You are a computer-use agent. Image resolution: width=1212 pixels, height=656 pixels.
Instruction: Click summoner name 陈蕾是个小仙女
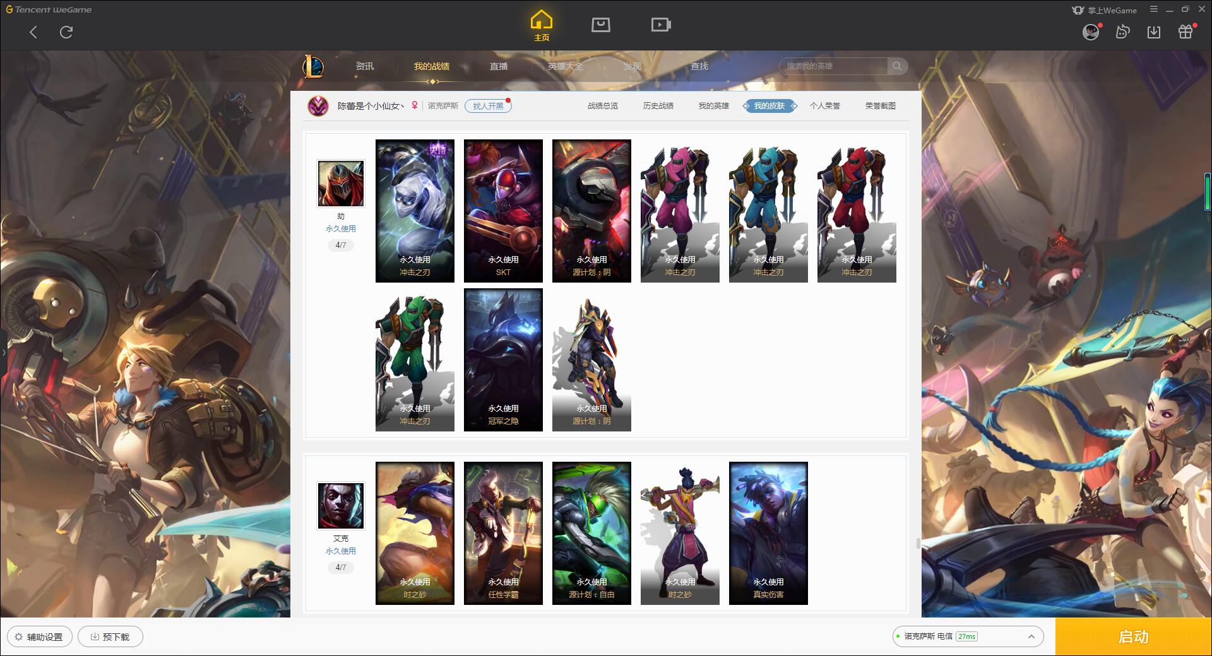(371, 106)
